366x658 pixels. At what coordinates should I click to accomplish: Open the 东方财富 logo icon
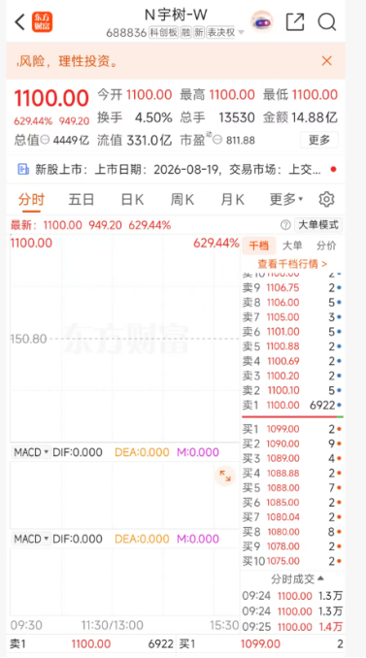[42, 21]
